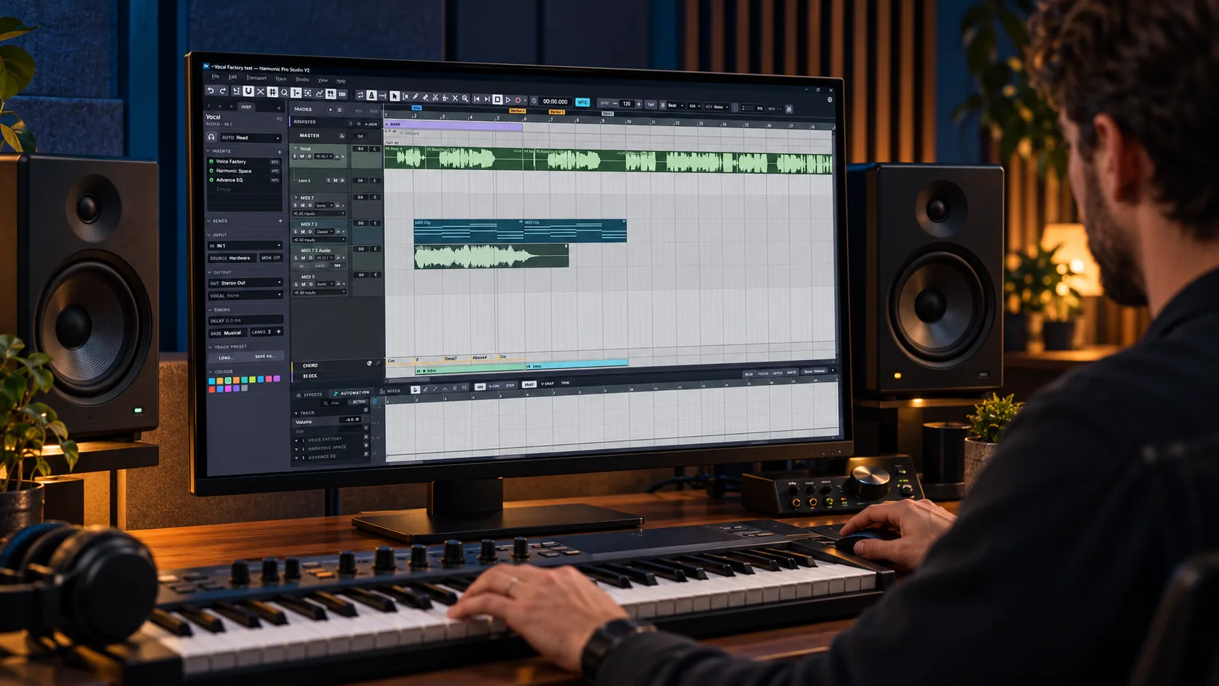Open the Transport menu
This screenshot has height=686, width=1219.
256,77
